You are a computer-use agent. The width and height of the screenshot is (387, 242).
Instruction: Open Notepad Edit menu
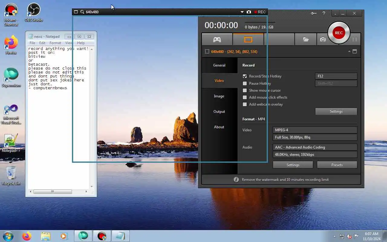[42, 43]
